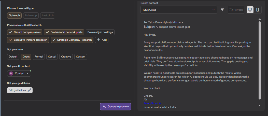Set tone to Custom
268x116 pixels.
tap(81, 57)
